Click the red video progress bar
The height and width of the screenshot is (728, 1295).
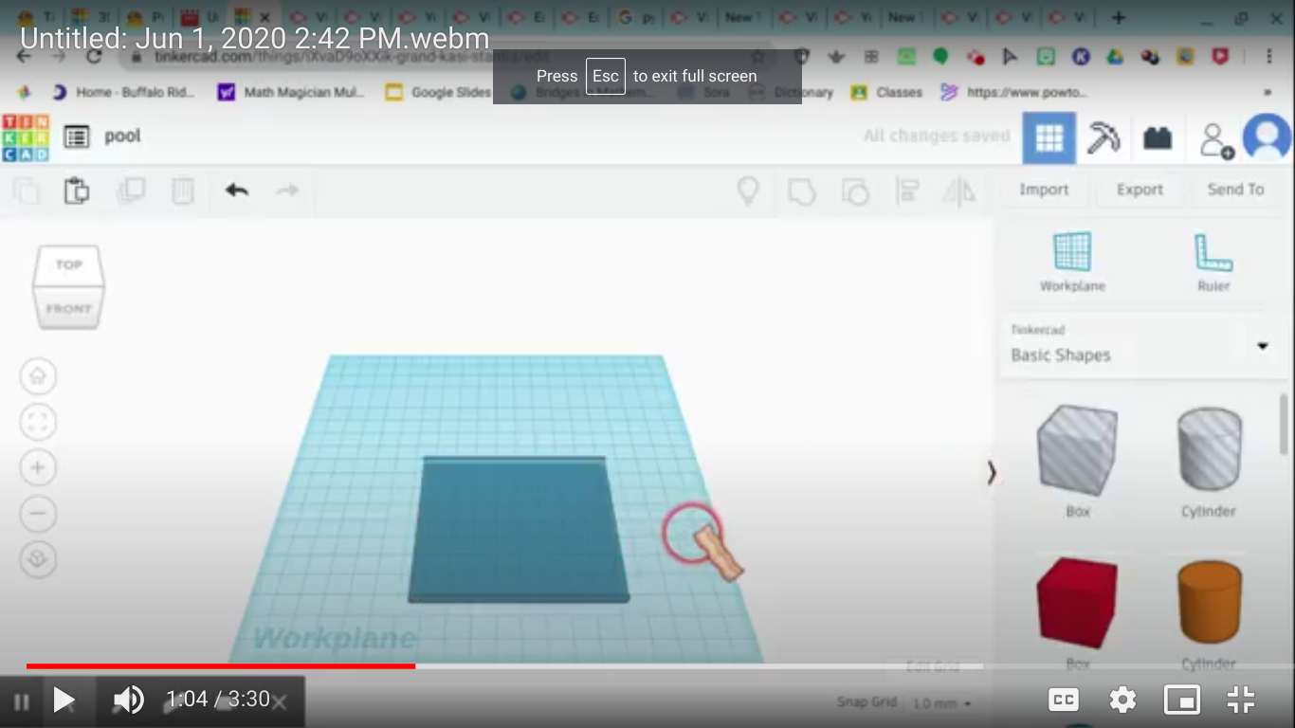click(220, 666)
